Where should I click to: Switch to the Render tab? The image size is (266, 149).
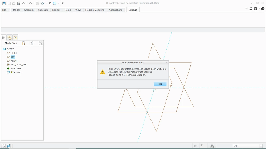[x=56, y=10]
